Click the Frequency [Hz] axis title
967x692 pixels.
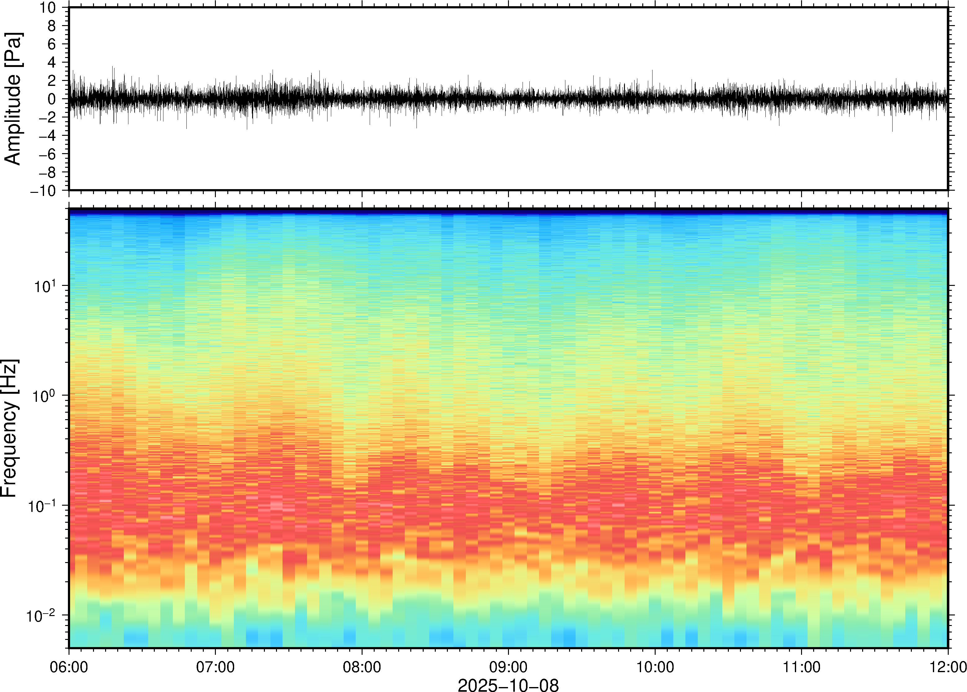pos(9,428)
